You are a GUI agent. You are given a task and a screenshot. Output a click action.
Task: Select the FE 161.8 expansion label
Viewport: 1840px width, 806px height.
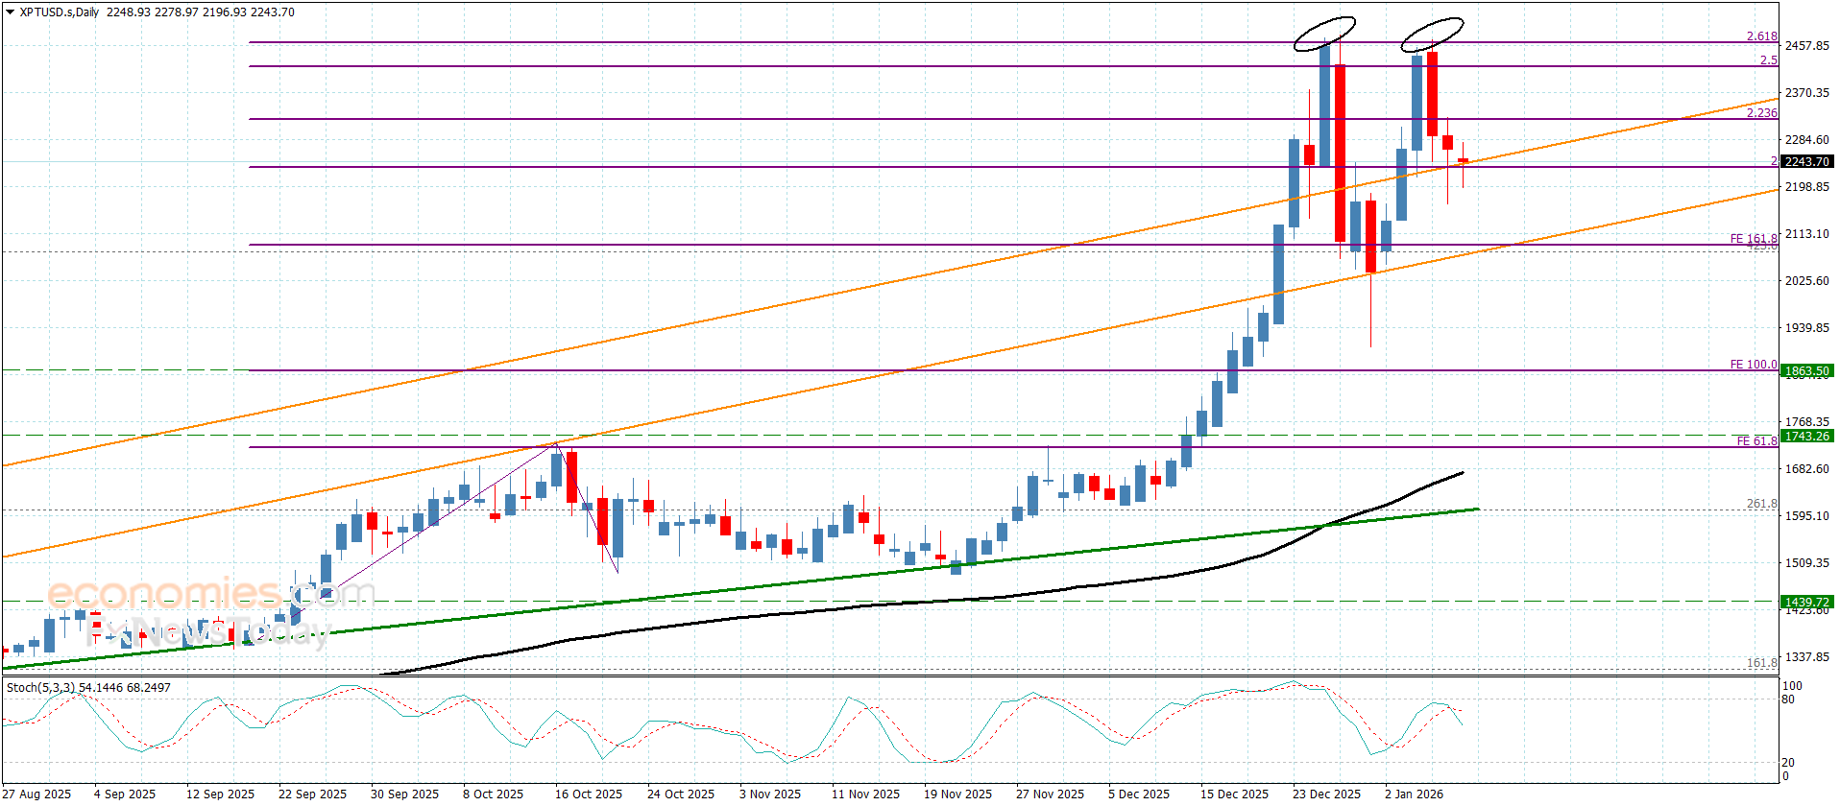coord(1753,239)
